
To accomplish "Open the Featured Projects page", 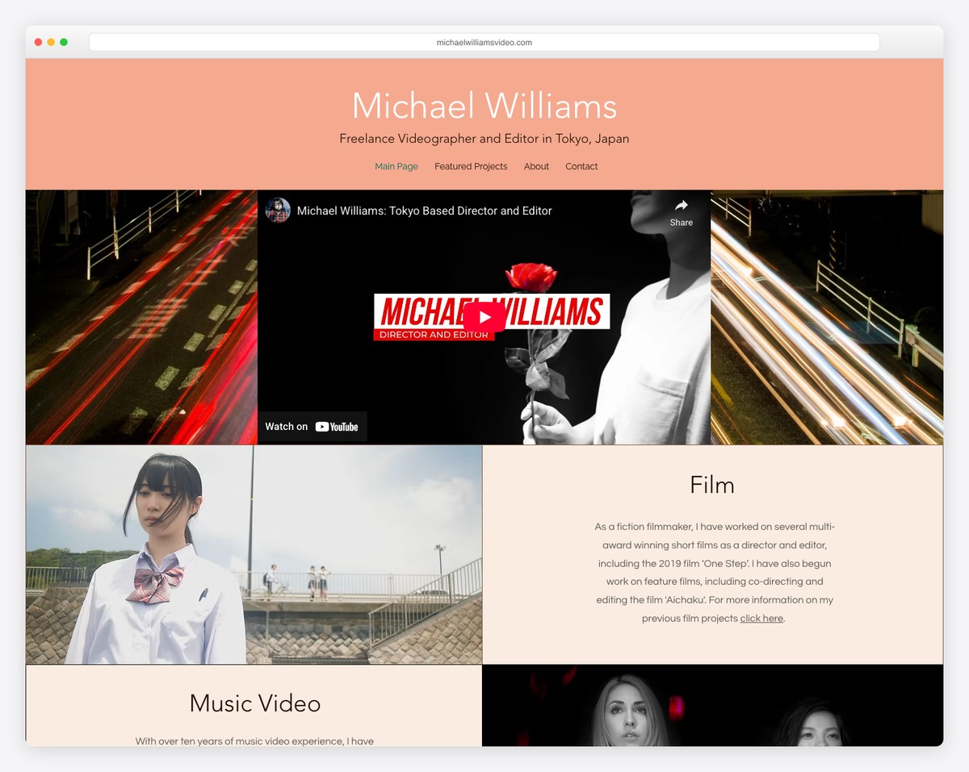I will click(471, 166).
